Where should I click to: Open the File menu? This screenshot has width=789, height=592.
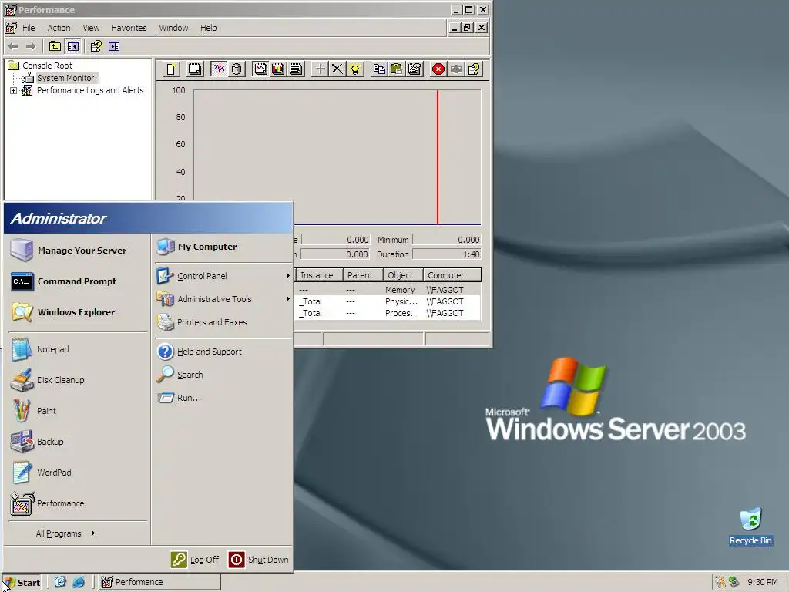coord(29,28)
